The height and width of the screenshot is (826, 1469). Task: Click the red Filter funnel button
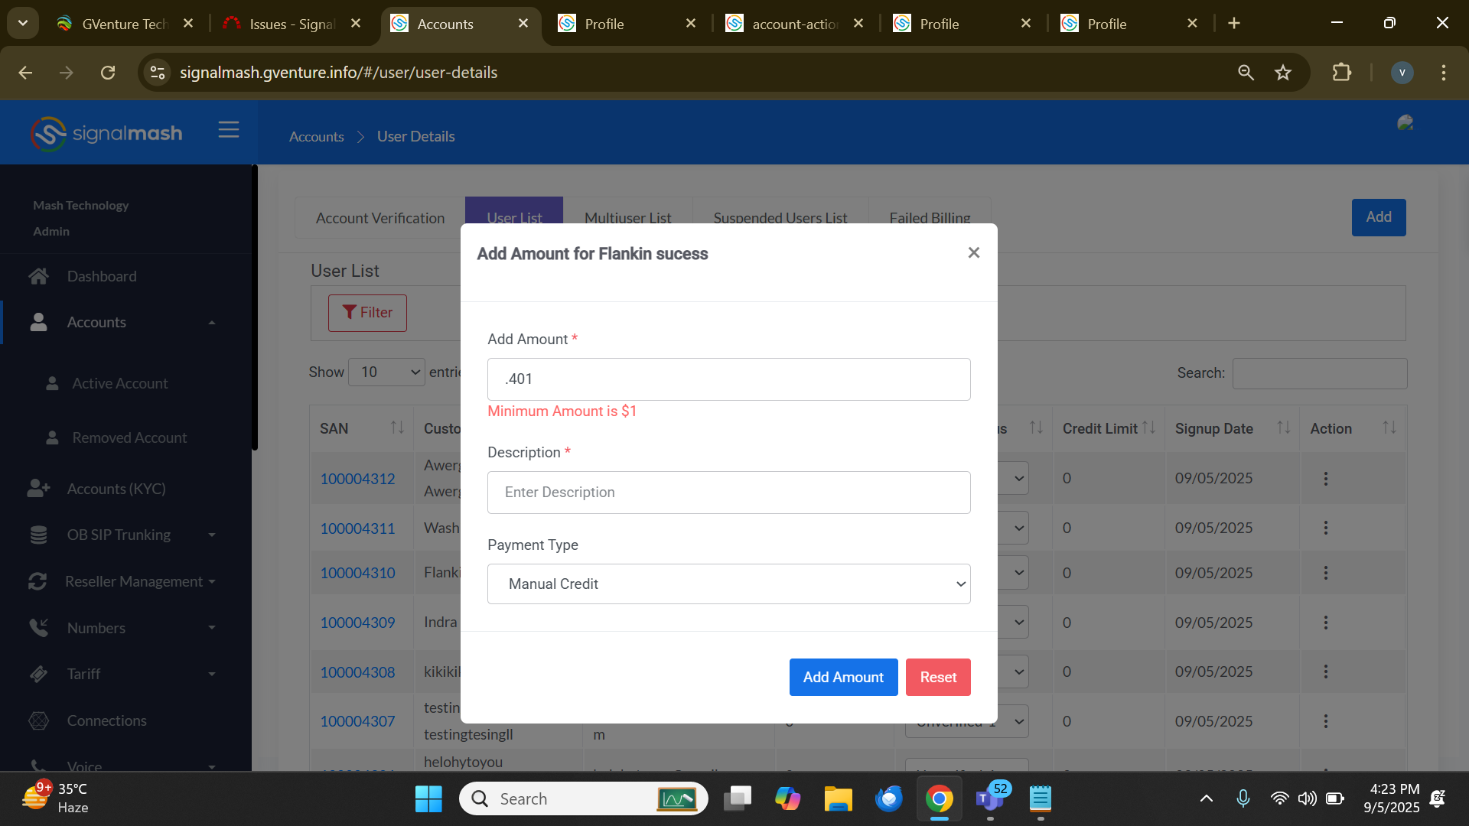[x=367, y=313]
